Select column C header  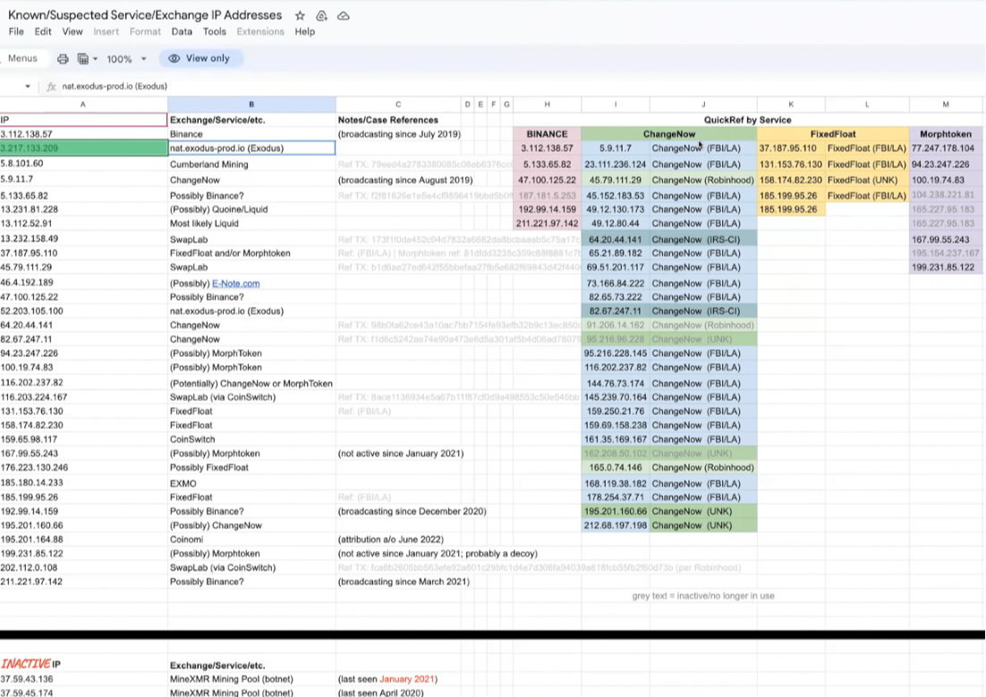398,105
